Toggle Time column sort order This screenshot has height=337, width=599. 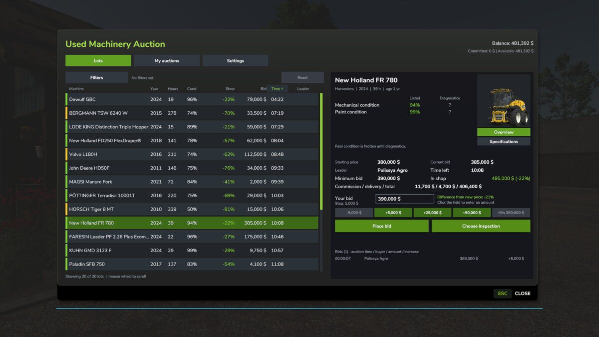click(x=277, y=89)
